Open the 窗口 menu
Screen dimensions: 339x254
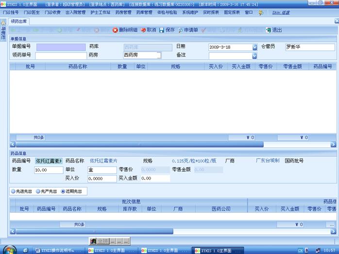click(249, 12)
